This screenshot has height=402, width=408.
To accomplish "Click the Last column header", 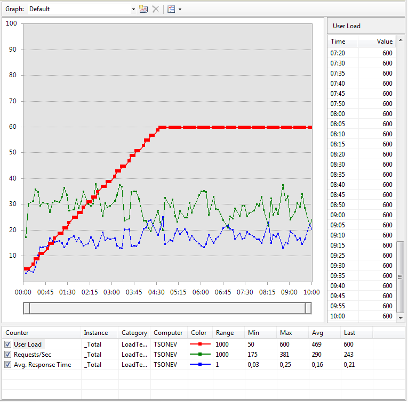I will pos(356,333).
